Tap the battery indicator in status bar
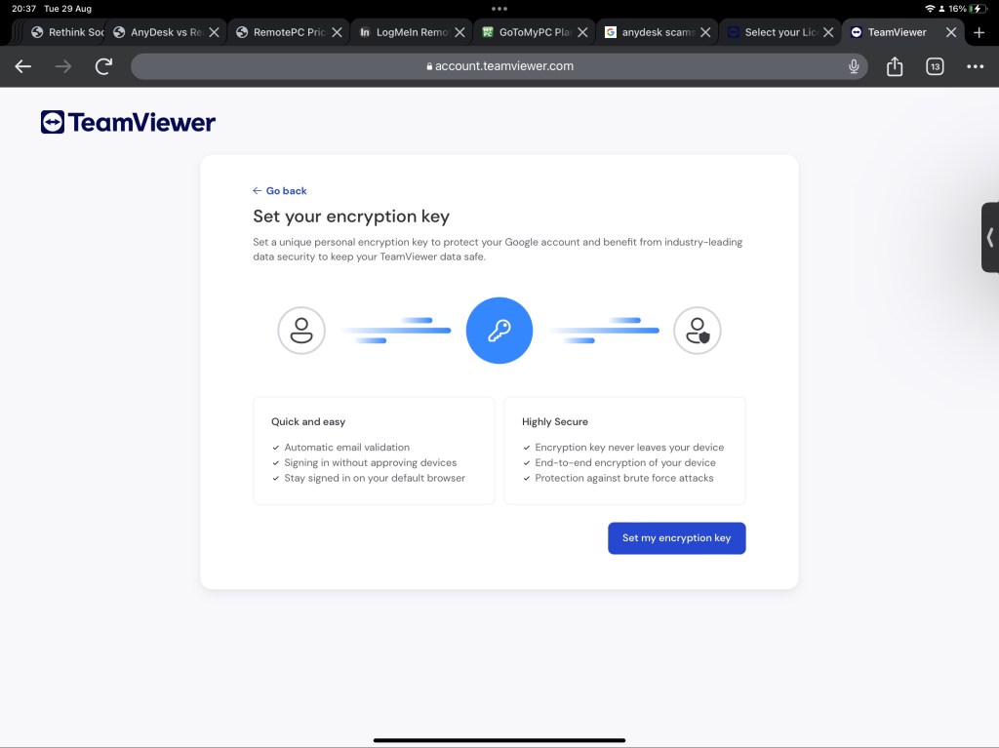999x748 pixels. tap(976, 9)
